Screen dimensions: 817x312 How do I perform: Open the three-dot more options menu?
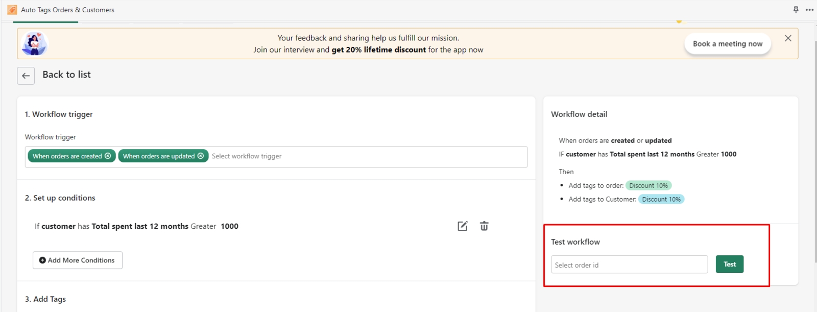pyautogui.click(x=809, y=10)
